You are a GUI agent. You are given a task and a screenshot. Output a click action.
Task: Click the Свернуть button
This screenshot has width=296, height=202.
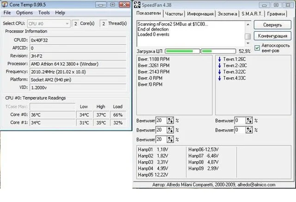(272, 25)
